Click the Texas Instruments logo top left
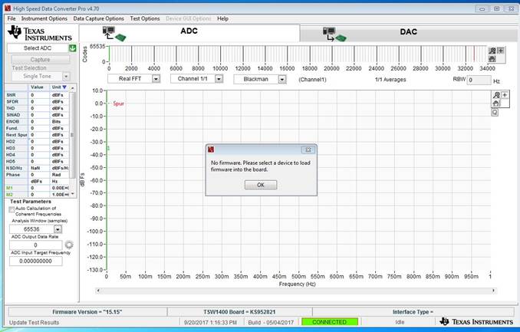The width and height of the screenshot is (520, 332). tap(40, 34)
